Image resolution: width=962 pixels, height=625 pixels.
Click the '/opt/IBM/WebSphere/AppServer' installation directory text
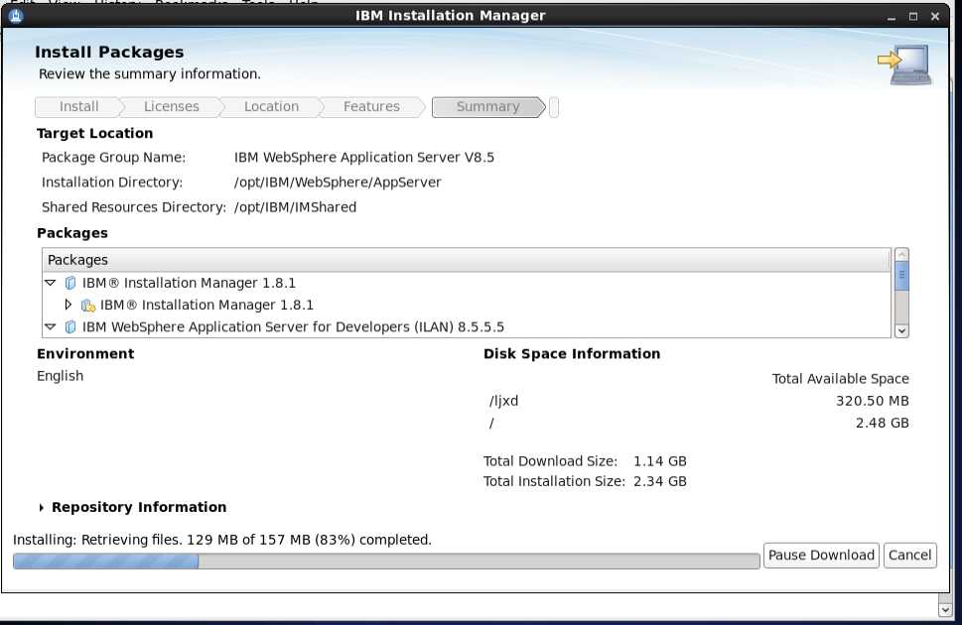[x=338, y=183]
